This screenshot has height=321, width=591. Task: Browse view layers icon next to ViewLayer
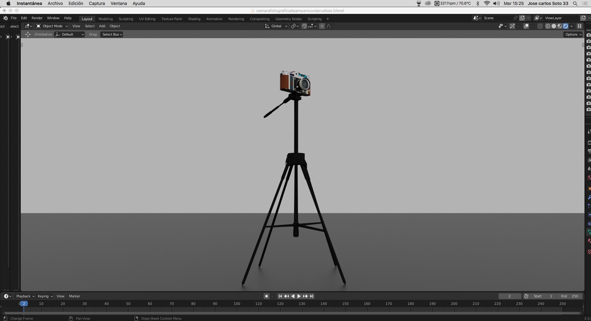pos(538,18)
